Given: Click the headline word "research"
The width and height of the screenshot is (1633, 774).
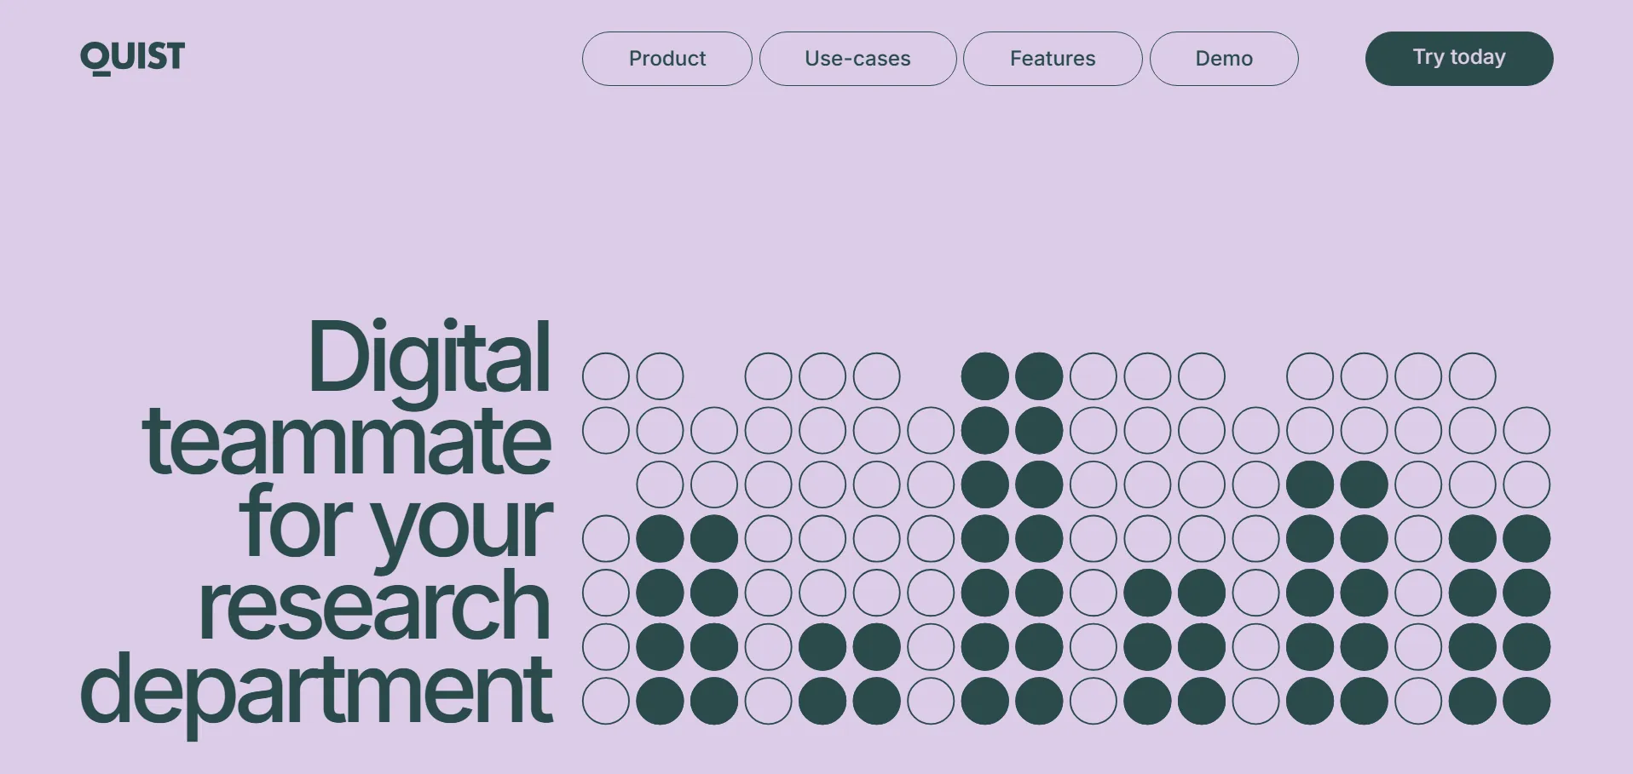Looking at the screenshot, I should pyautogui.click(x=374, y=605).
